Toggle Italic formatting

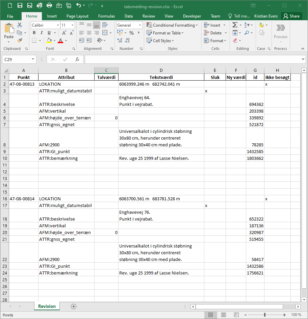42,33
